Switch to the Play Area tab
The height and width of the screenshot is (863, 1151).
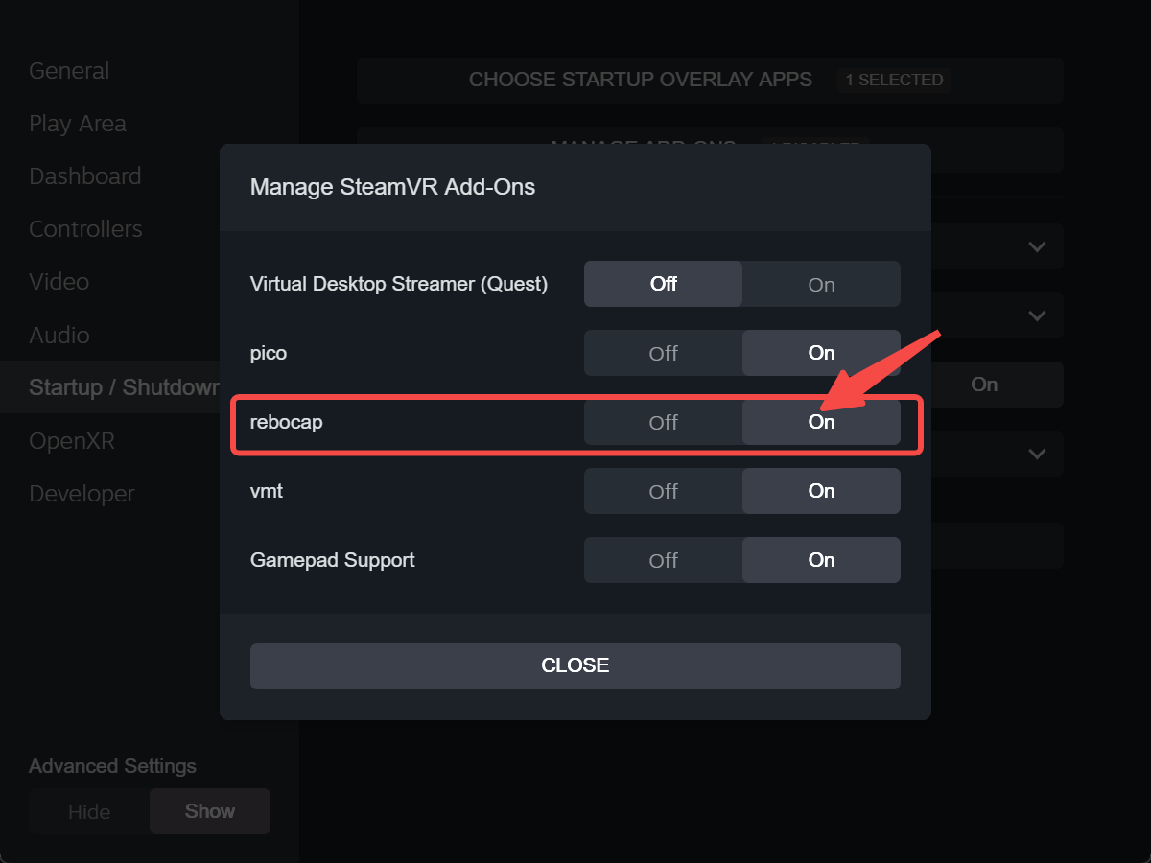coord(78,124)
